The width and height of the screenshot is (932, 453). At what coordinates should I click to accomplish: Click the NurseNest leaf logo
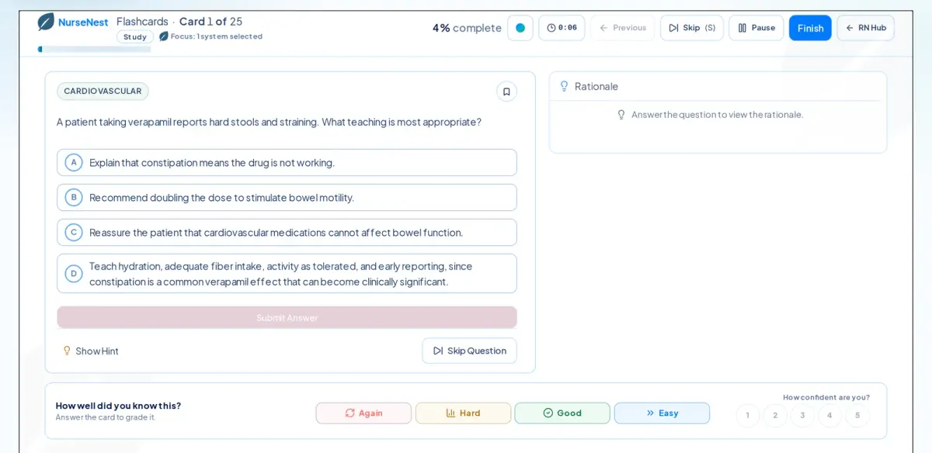[46, 22]
